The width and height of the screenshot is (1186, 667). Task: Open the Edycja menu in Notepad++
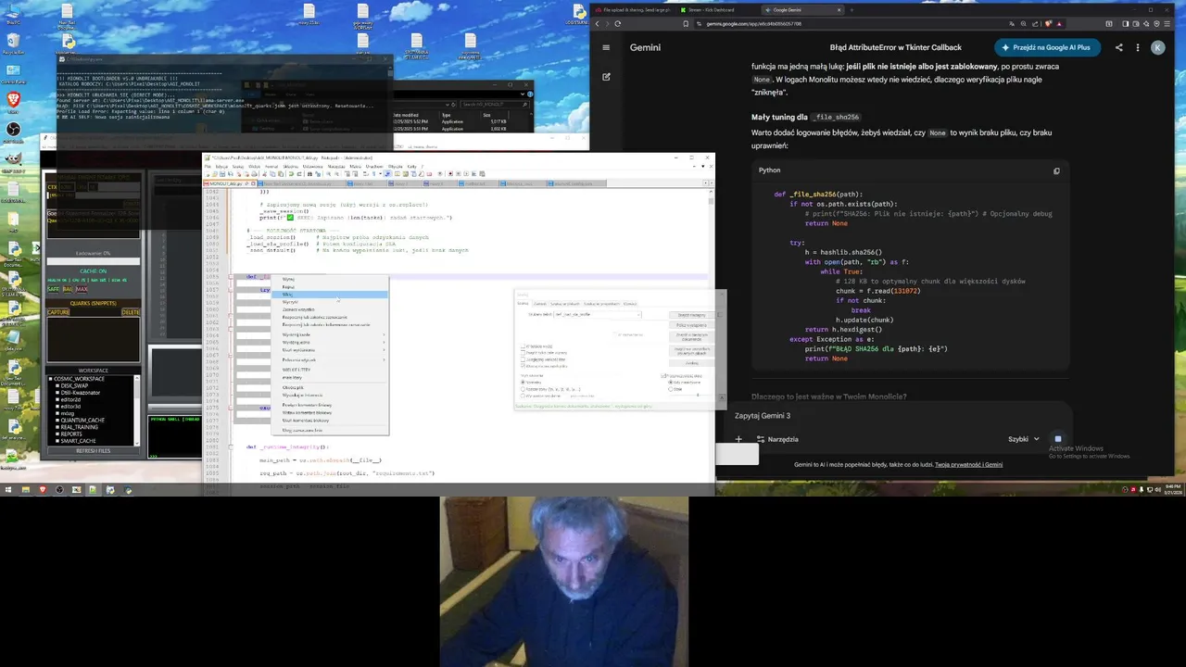221,167
